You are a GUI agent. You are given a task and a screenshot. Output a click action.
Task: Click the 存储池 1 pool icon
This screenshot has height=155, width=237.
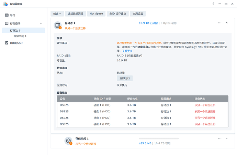[58, 25]
